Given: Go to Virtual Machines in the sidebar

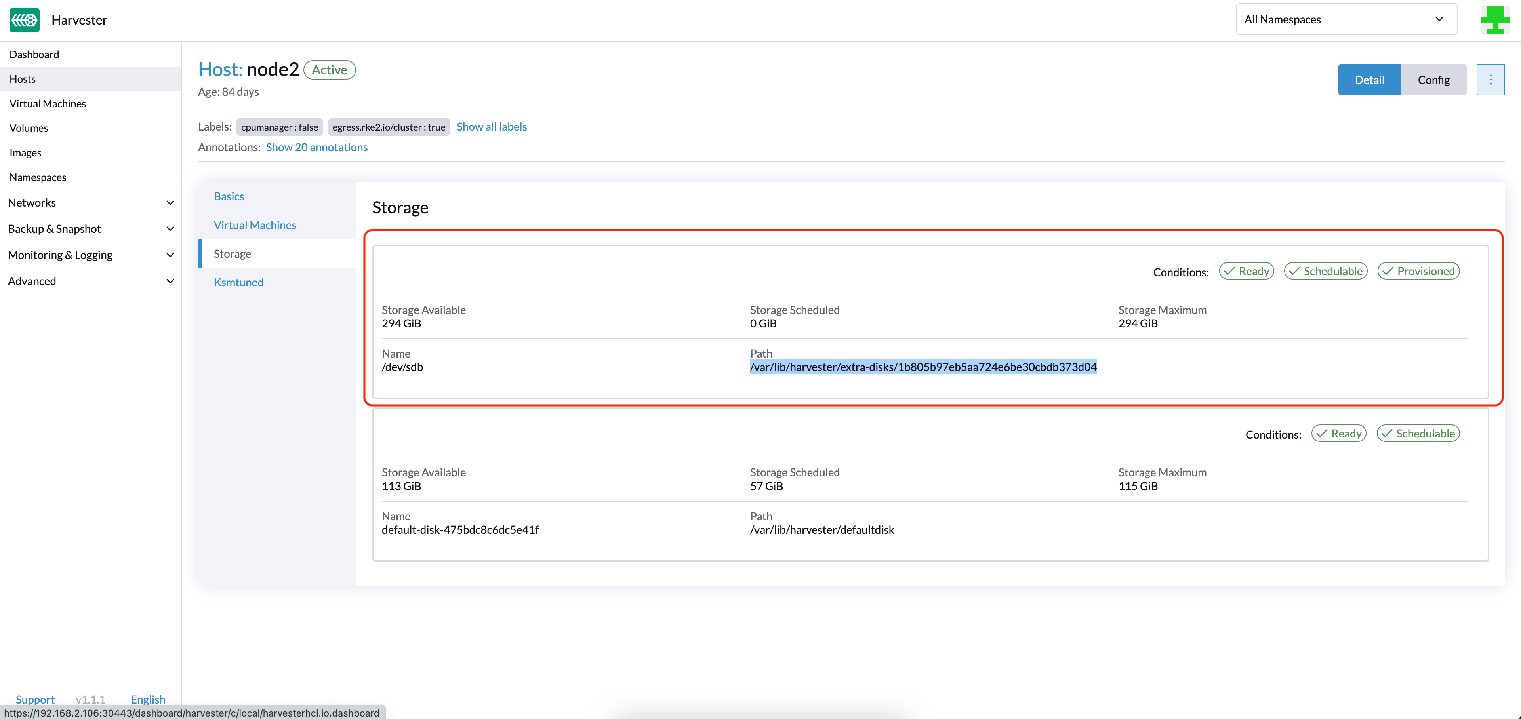Looking at the screenshot, I should tap(47, 103).
